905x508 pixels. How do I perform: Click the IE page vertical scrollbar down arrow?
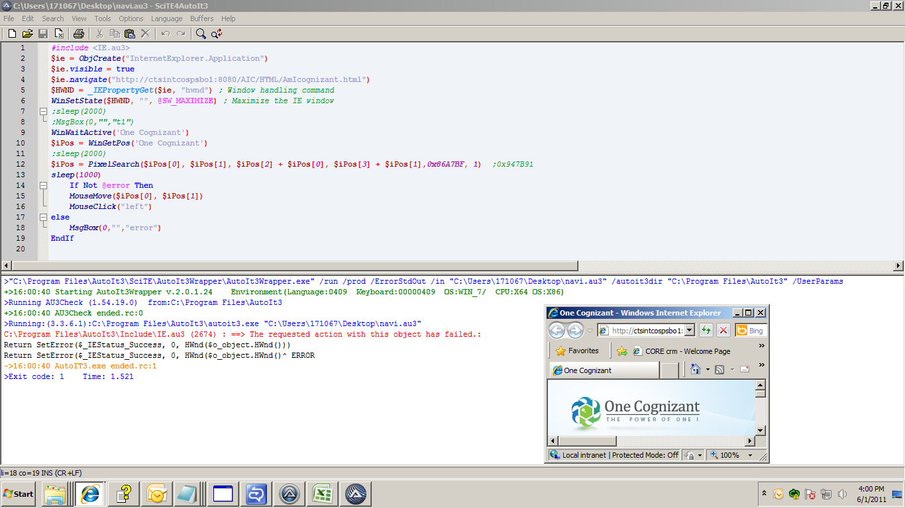[x=761, y=431]
